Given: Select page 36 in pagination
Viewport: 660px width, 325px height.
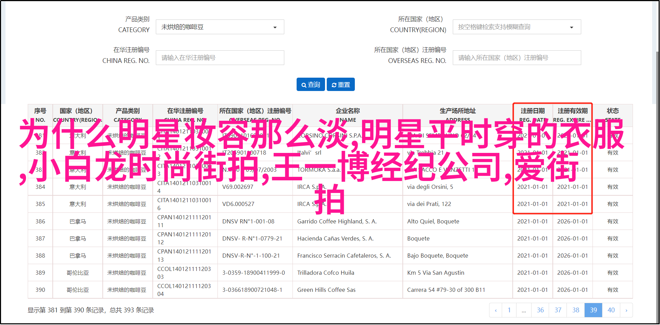Looking at the screenshot, I should [x=540, y=310].
